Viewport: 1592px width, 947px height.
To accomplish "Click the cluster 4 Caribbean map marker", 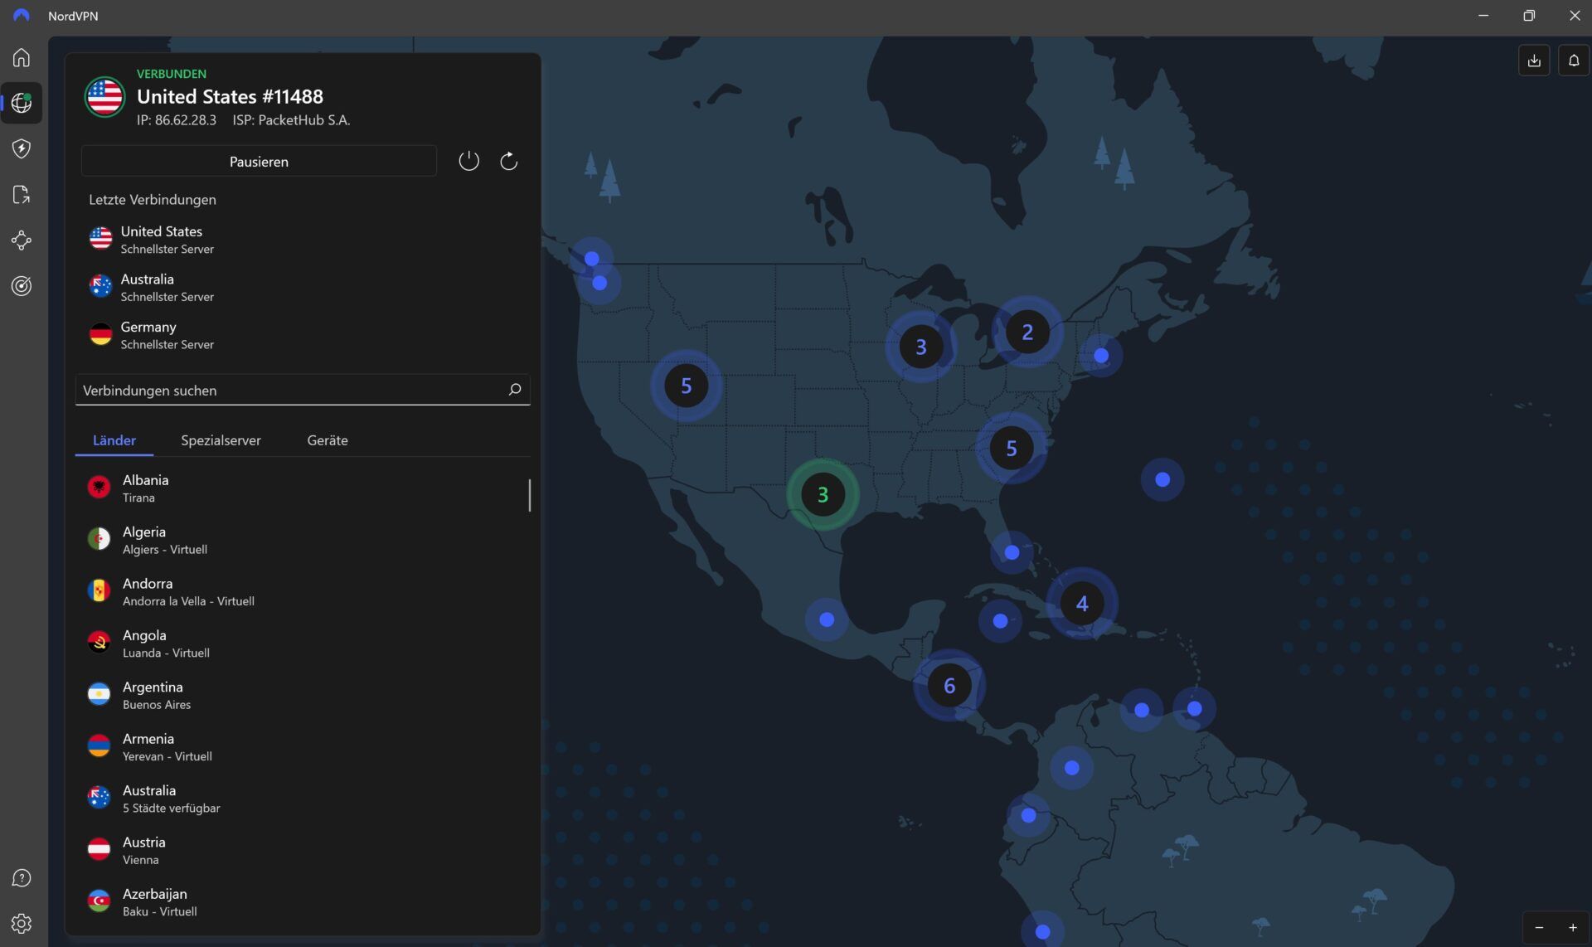I will tap(1081, 603).
